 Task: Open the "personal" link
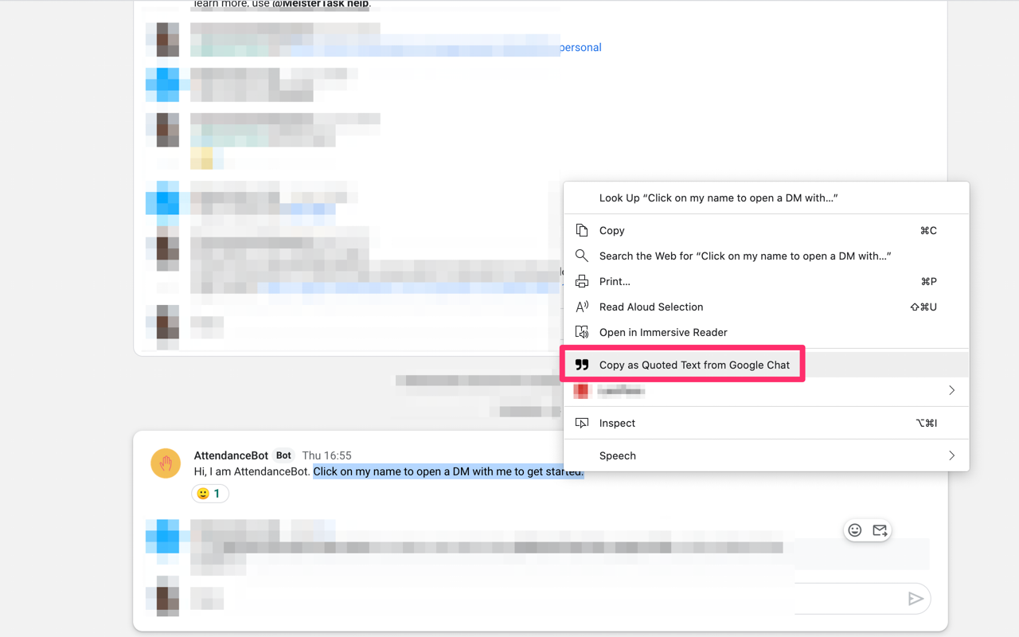pos(580,47)
